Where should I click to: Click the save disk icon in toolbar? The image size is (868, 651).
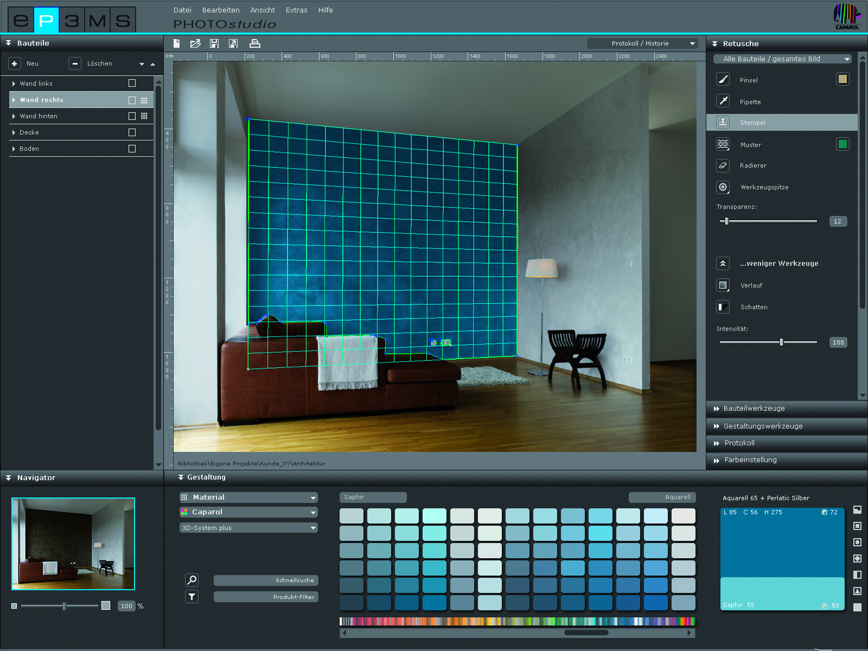(214, 43)
